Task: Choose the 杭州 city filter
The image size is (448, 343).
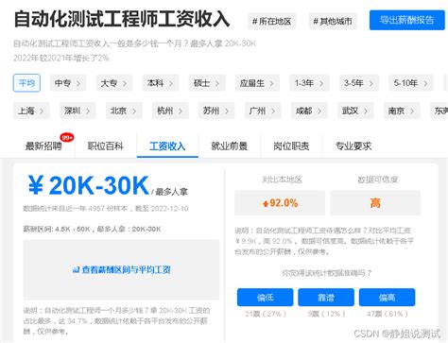Action: (x=170, y=111)
